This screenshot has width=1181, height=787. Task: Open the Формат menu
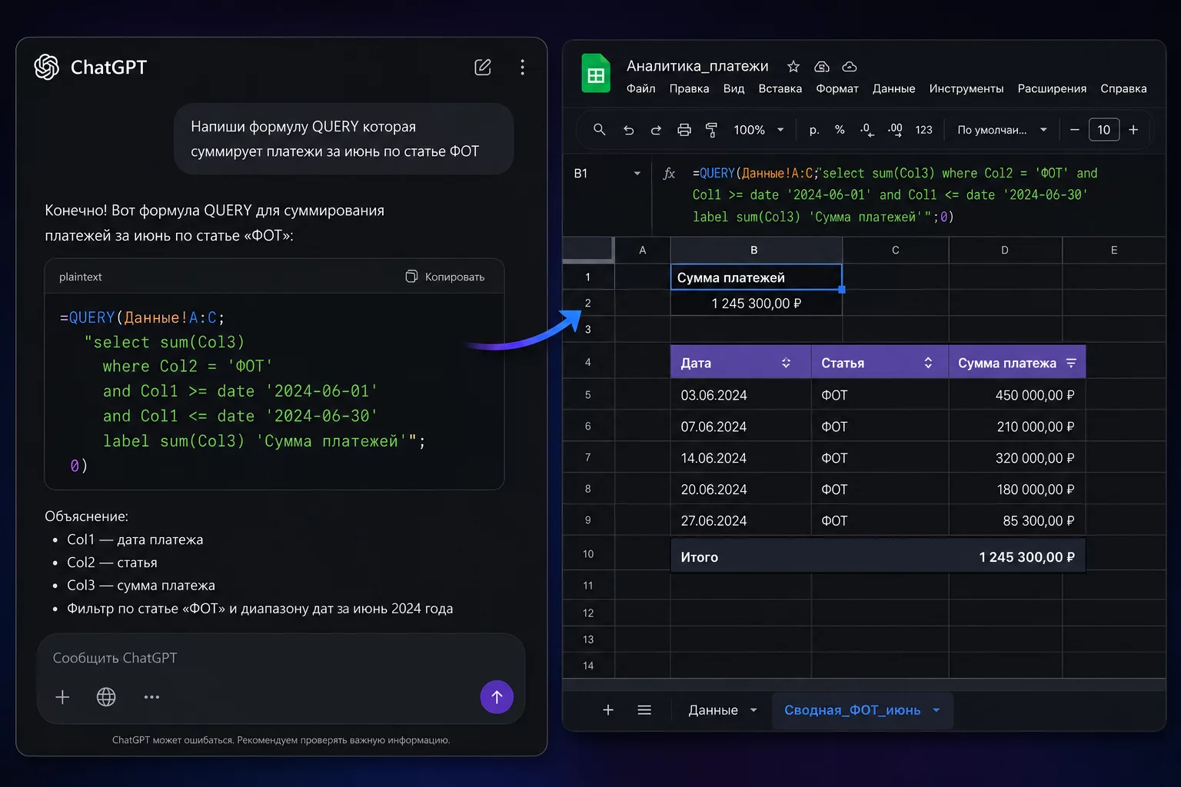pyautogui.click(x=837, y=88)
